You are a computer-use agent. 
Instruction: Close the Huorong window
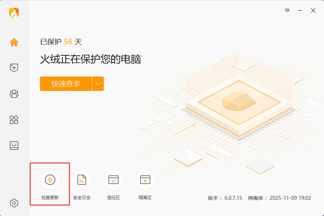coord(313,10)
